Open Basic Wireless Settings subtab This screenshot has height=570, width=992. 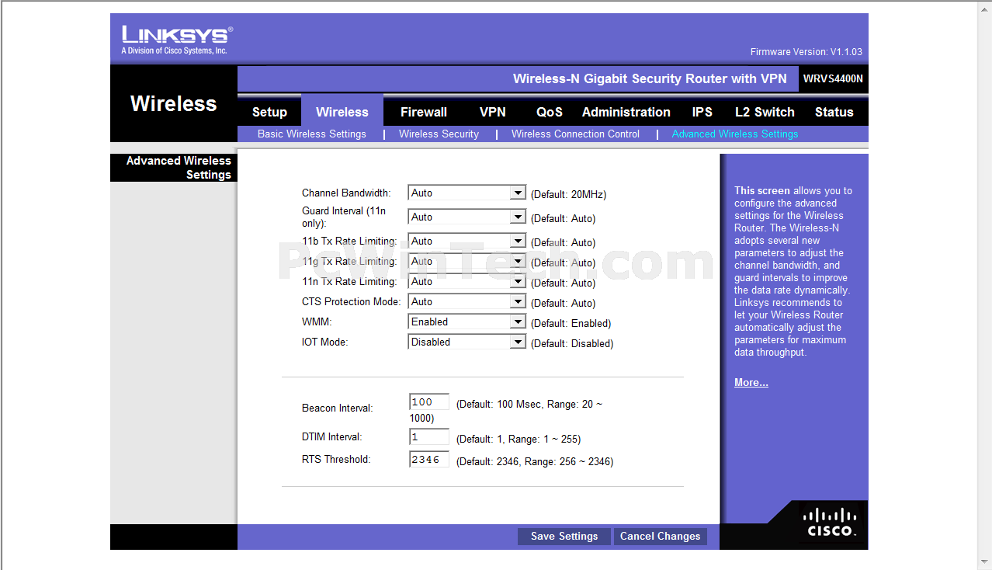tap(312, 134)
